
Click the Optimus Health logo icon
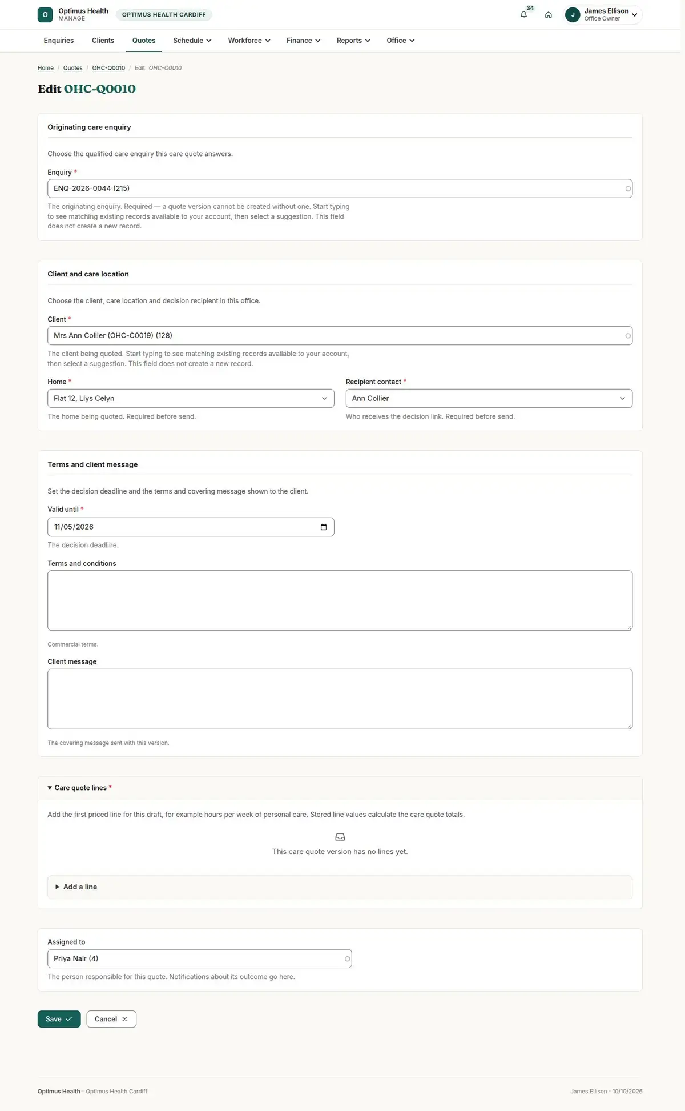[45, 15]
